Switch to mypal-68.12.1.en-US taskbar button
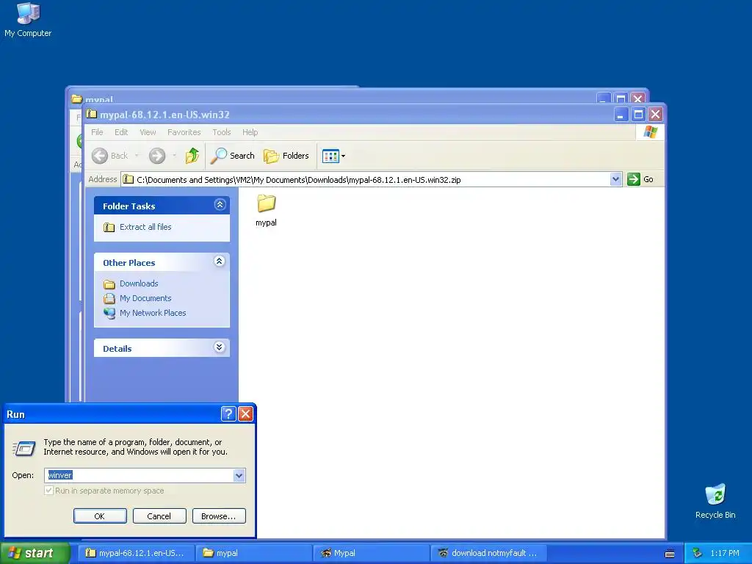Image resolution: width=752 pixels, height=564 pixels. [x=136, y=553]
